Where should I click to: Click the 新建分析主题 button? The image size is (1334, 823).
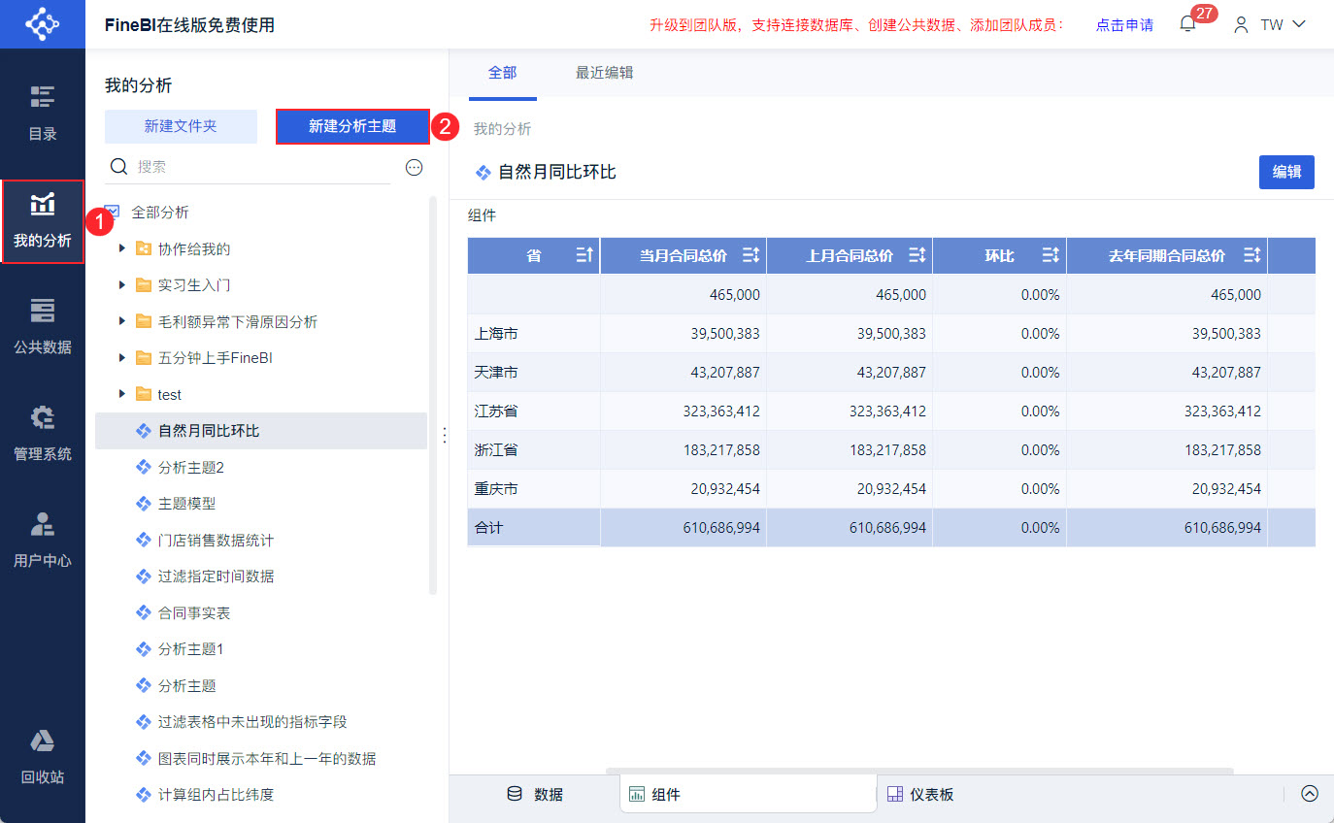(352, 126)
